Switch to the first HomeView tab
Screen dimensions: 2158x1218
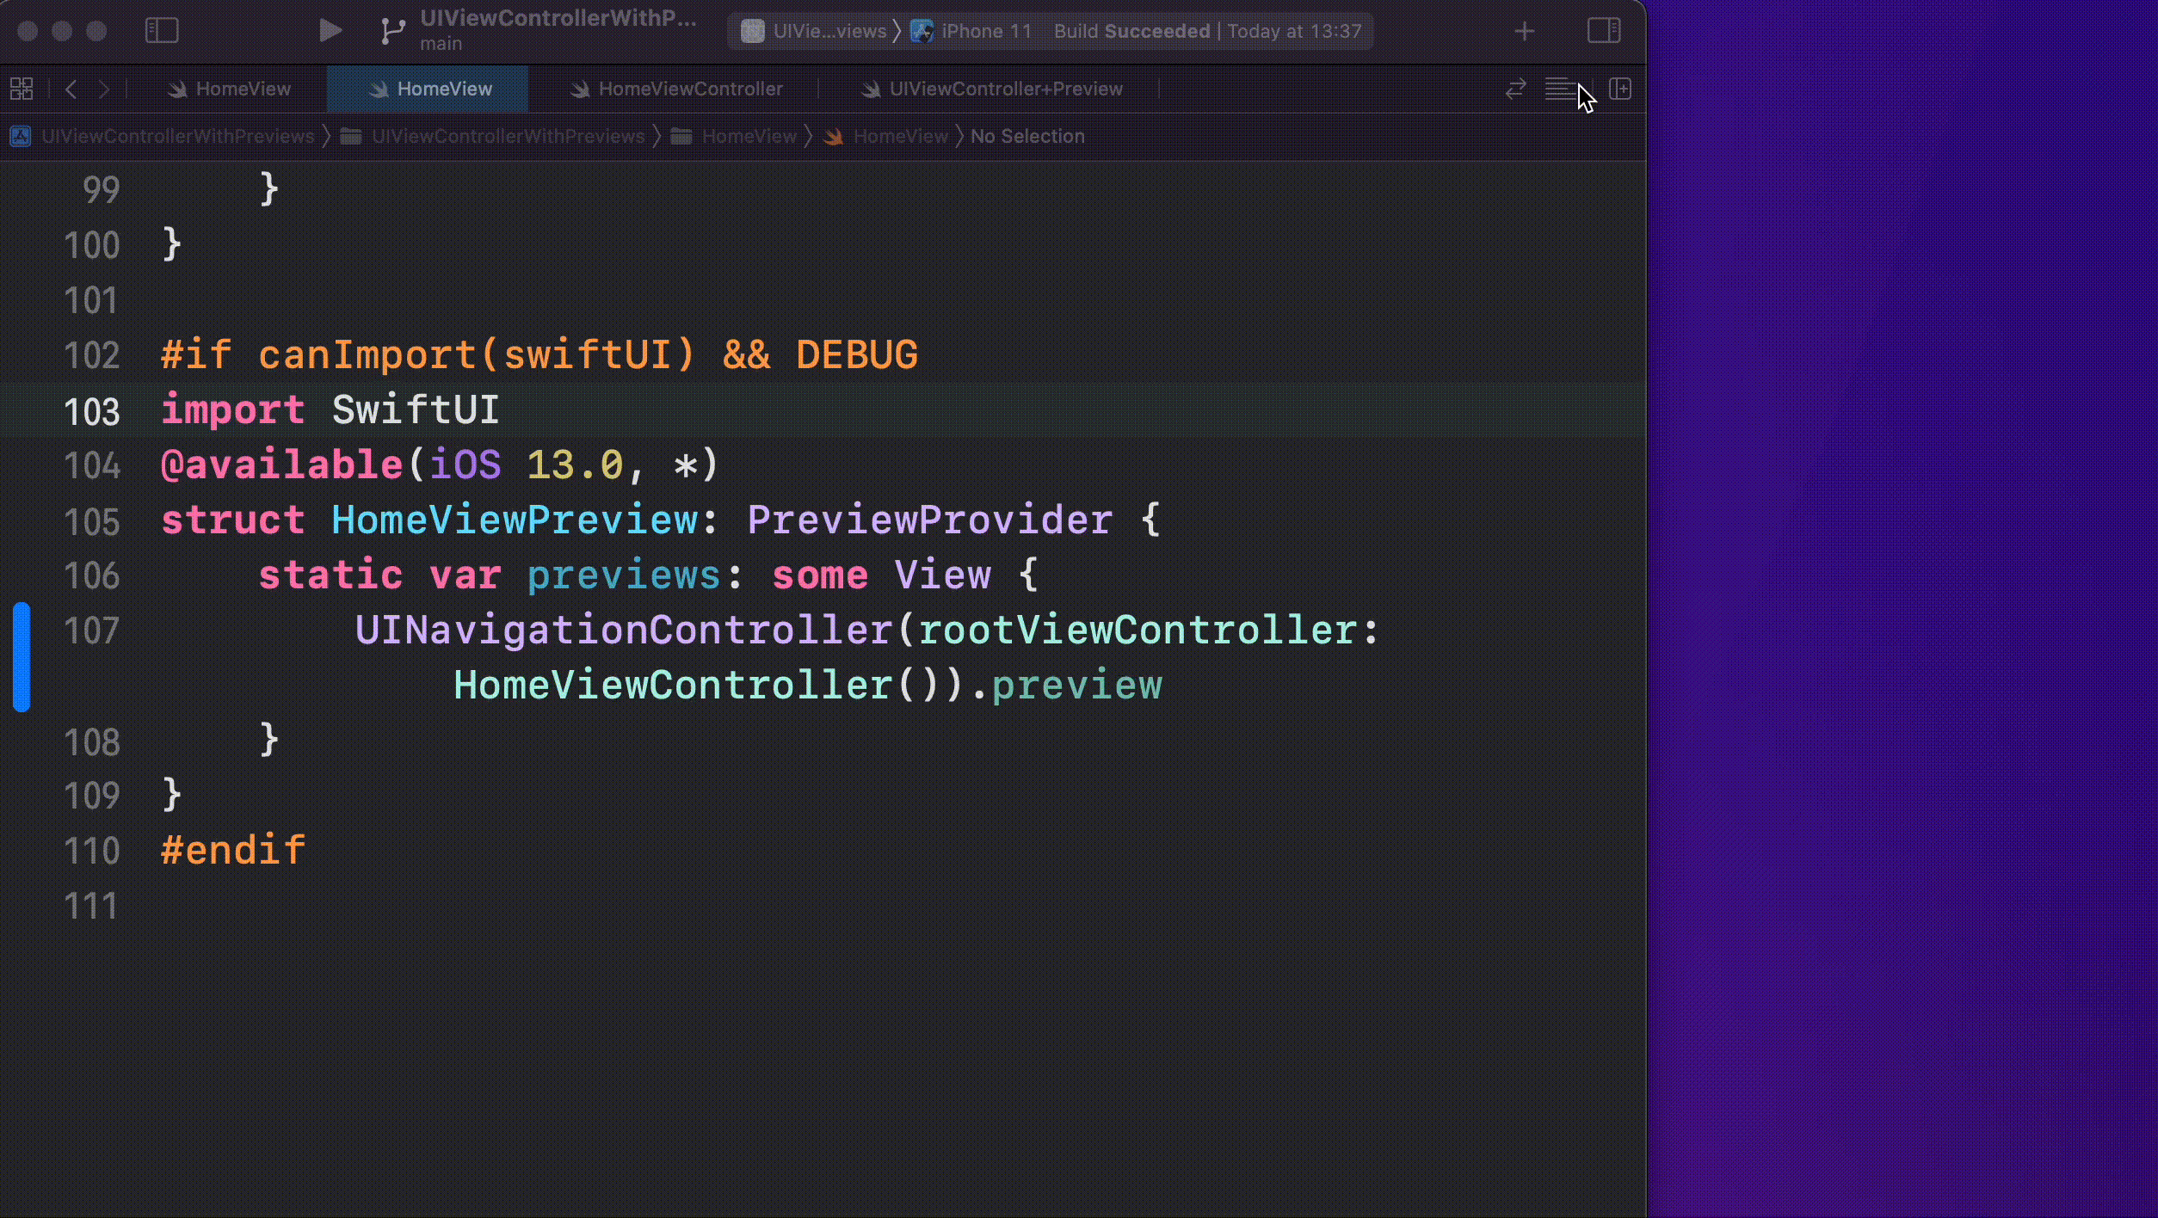(x=230, y=89)
